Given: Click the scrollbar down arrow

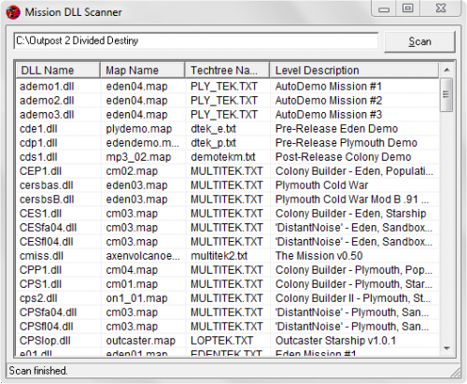Looking at the screenshot, I should point(446,348).
